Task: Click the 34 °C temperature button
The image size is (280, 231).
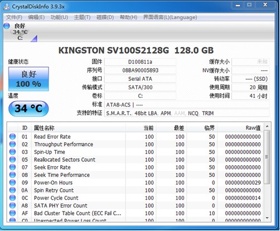Action: 28,109
